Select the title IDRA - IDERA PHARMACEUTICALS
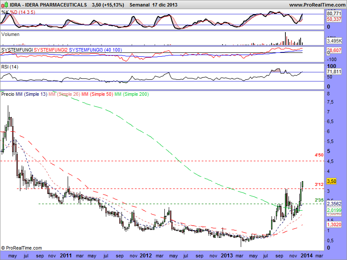347x260 pixels. point(48,5)
